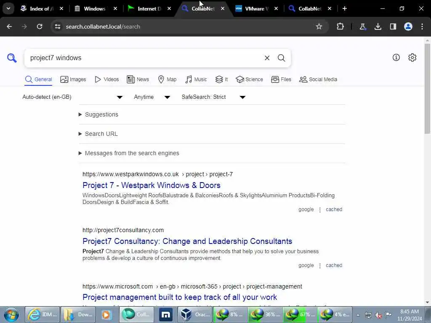Image resolution: width=431 pixels, height=323 pixels.
Task: Open cached link for Westpark Windows result
Action: click(x=334, y=209)
